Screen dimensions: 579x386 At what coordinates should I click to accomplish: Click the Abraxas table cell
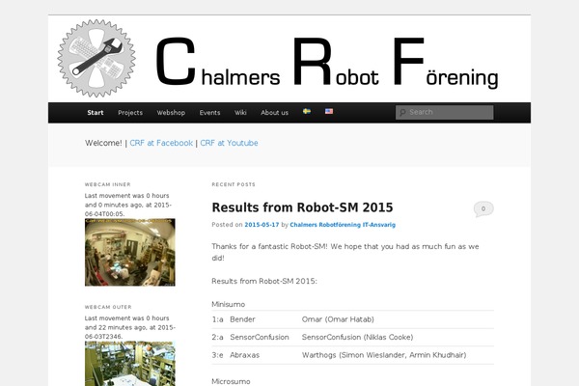244,355
